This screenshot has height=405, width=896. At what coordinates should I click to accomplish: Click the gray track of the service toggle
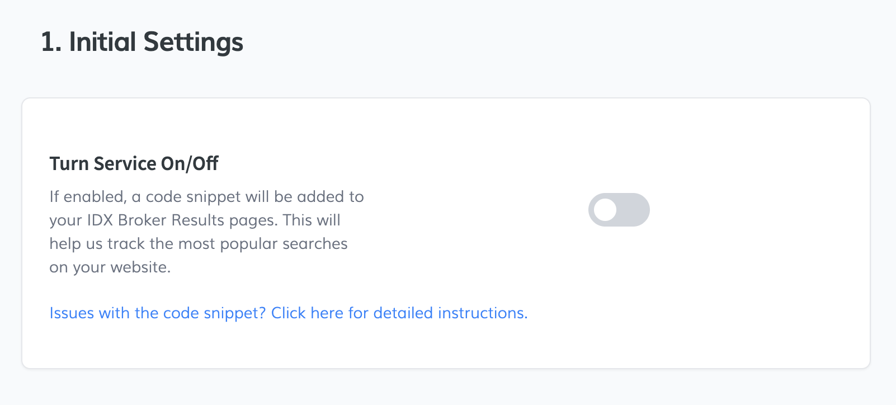633,210
